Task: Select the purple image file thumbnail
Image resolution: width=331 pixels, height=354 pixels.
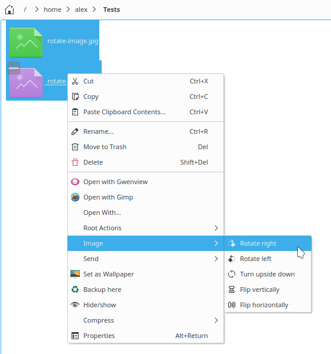Action: 26,83
